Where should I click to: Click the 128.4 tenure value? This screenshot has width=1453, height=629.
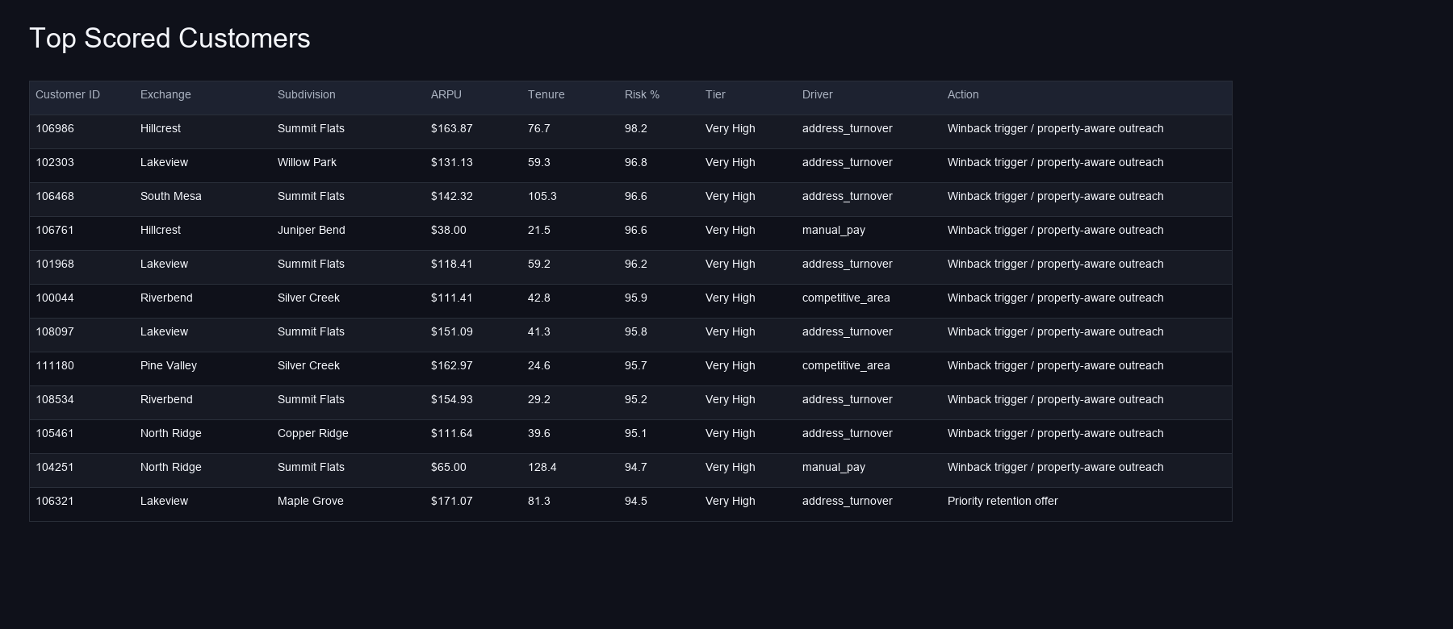coord(542,467)
